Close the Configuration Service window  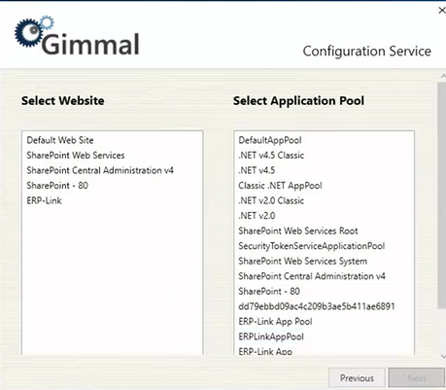442,11
